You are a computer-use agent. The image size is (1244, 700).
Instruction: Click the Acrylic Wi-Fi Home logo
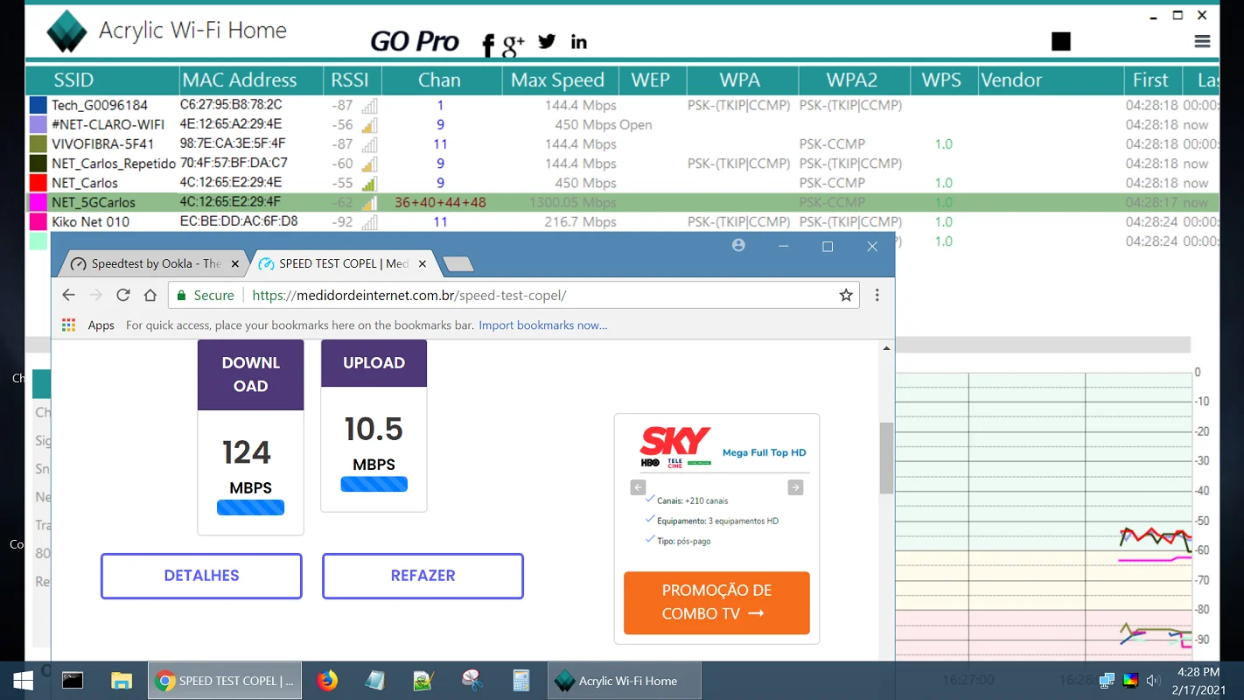coord(66,31)
